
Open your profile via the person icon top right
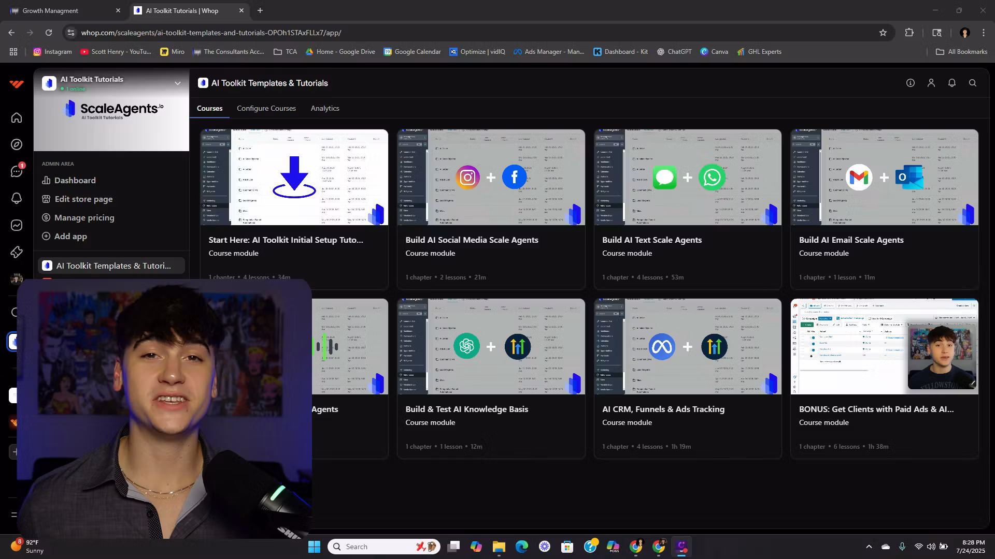pos(931,83)
